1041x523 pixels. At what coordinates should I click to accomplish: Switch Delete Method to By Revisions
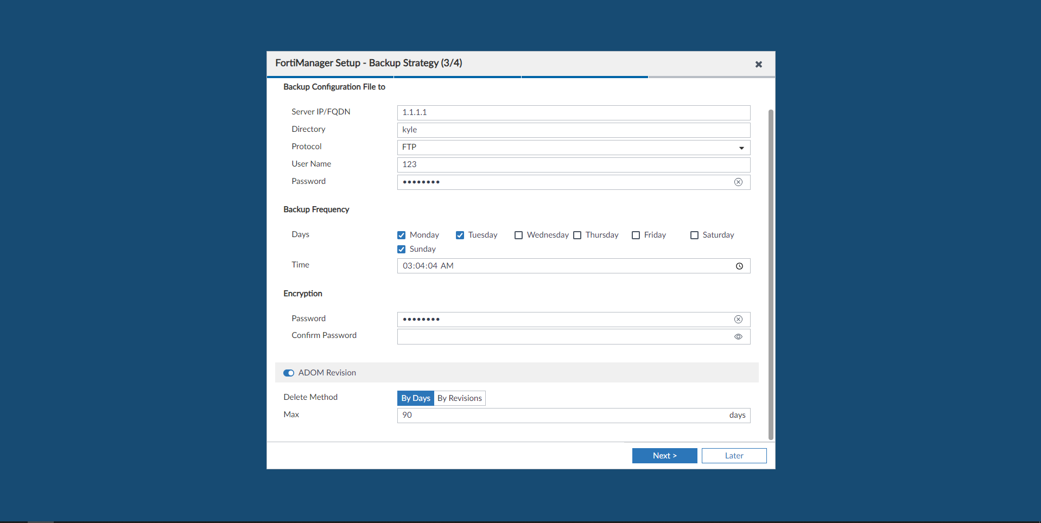pyautogui.click(x=459, y=398)
